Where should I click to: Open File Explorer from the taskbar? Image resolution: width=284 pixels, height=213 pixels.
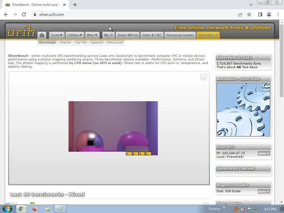click(x=47, y=209)
